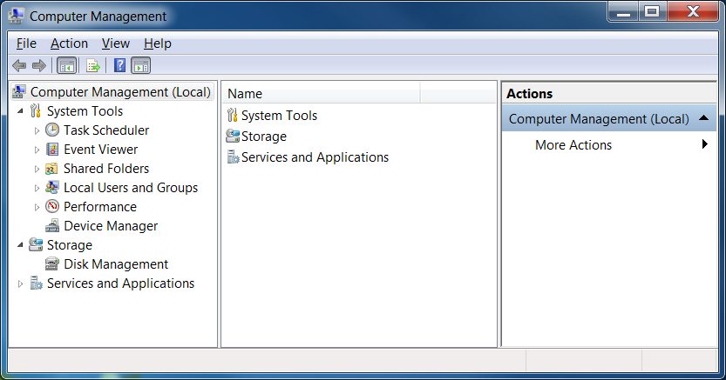Click the Disk Management icon in the tree

[52, 264]
